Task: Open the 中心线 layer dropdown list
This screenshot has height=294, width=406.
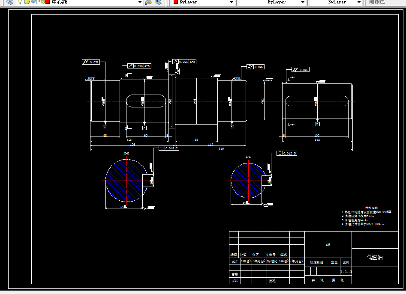Action: coord(140,2)
